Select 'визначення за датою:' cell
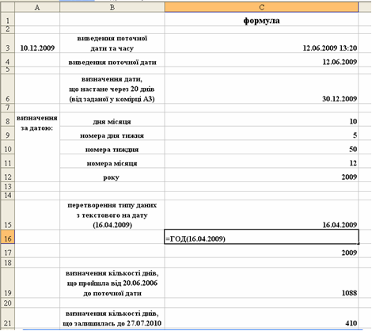Viewport: 372px width, 331px height. [x=37, y=147]
